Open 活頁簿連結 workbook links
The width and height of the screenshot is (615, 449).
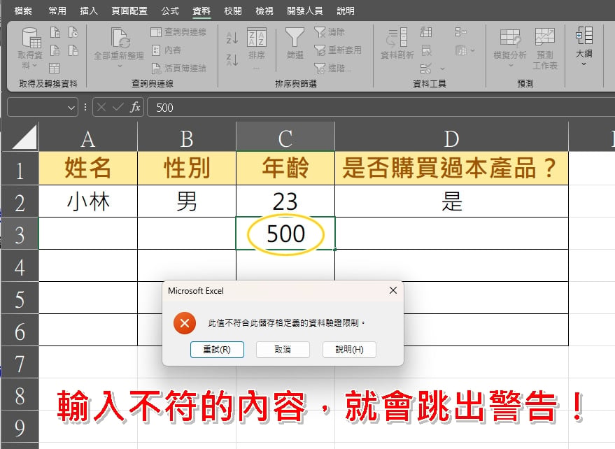[x=178, y=69]
